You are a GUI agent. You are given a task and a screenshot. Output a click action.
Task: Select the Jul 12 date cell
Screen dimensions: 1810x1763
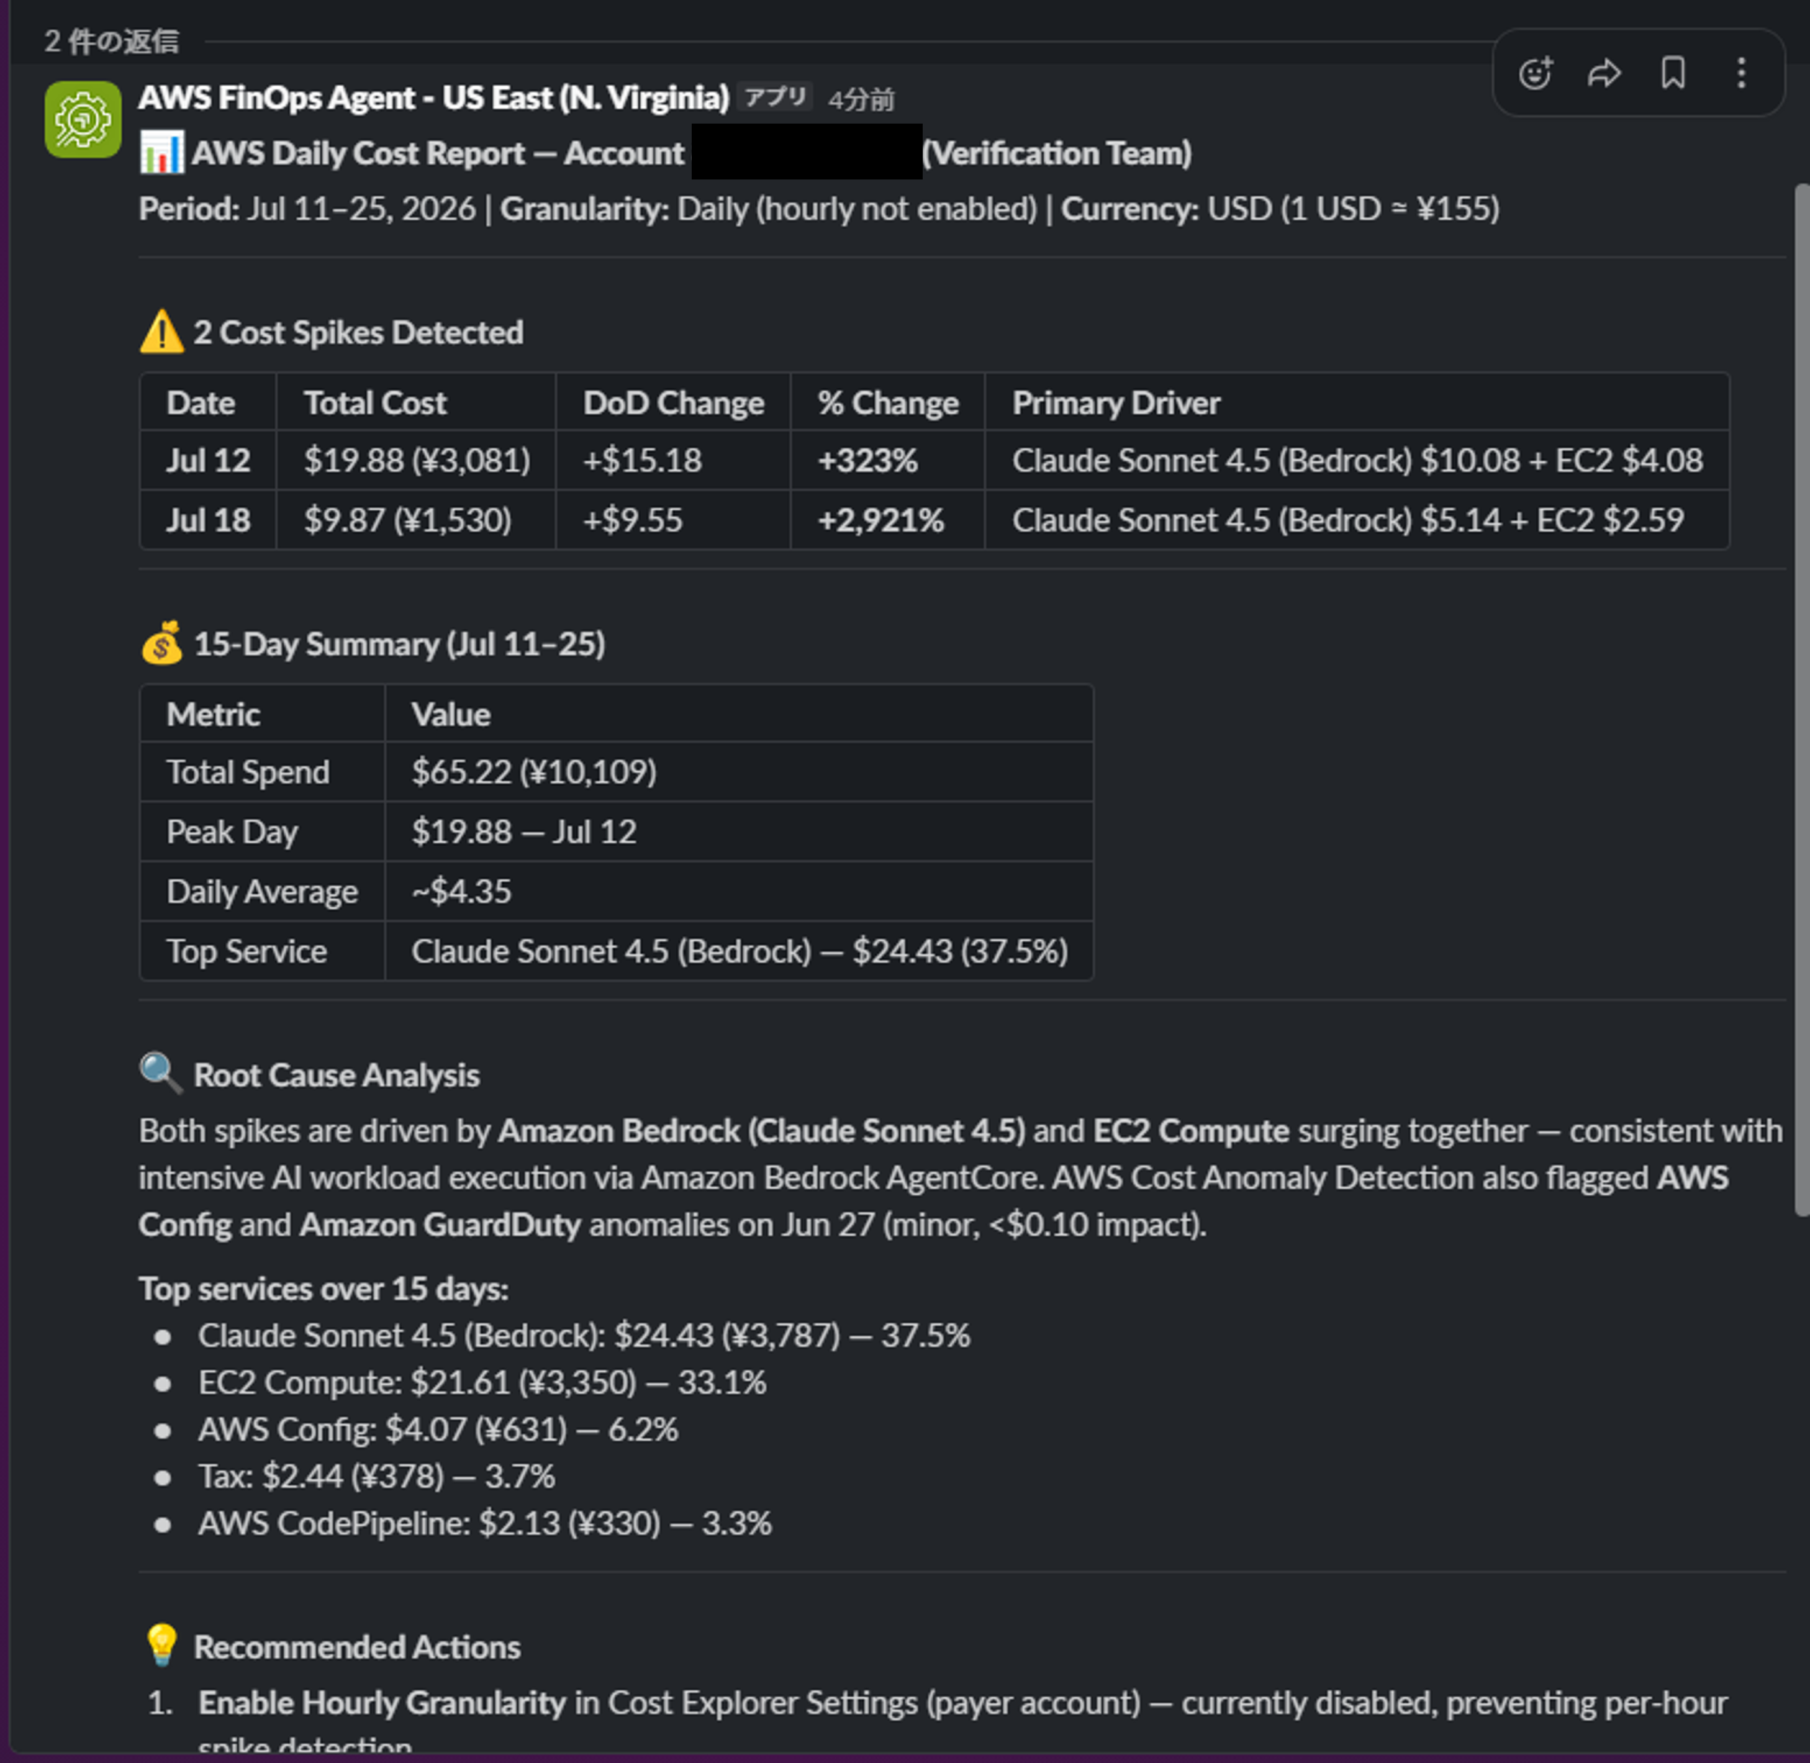pyautogui.click(x=208, y=460)
